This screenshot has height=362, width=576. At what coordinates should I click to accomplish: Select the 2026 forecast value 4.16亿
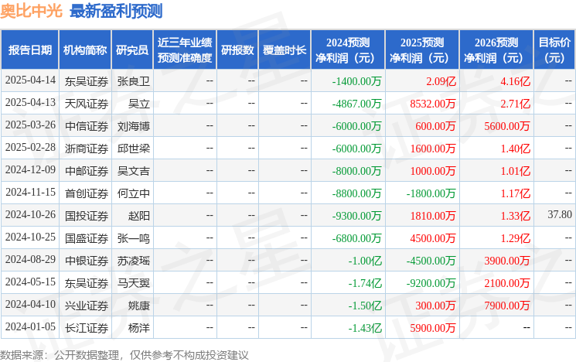click(515, 81)
